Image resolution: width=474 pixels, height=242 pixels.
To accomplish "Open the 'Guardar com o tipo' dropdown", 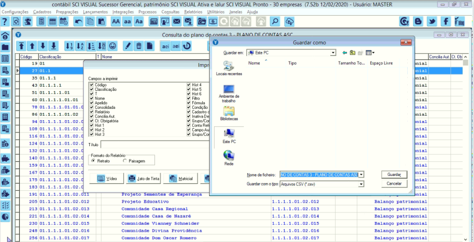I will (361, 184).
